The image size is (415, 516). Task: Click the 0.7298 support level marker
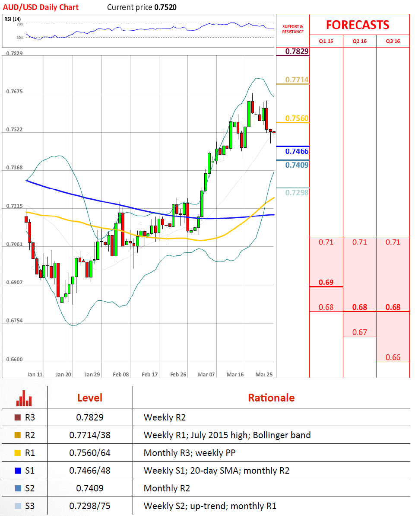point(297,193)
